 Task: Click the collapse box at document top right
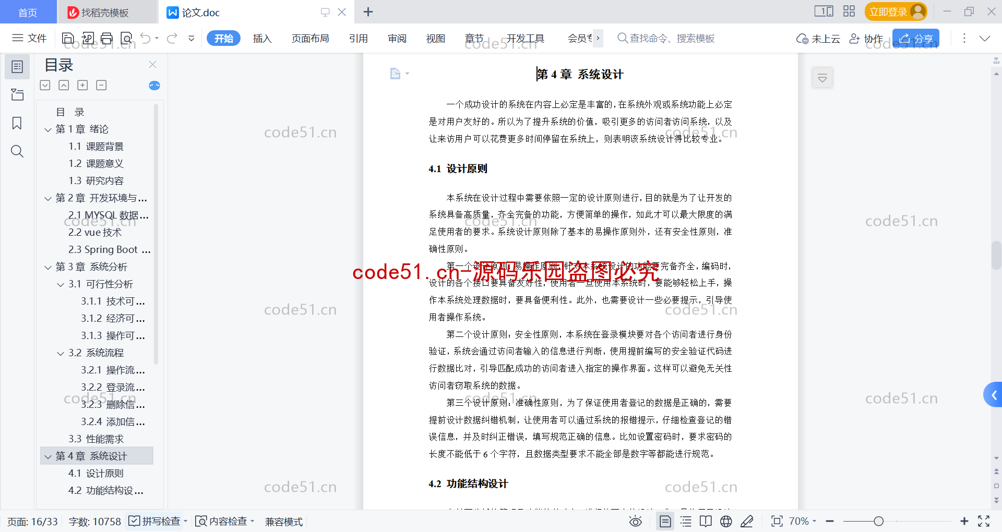click(822, 78)
